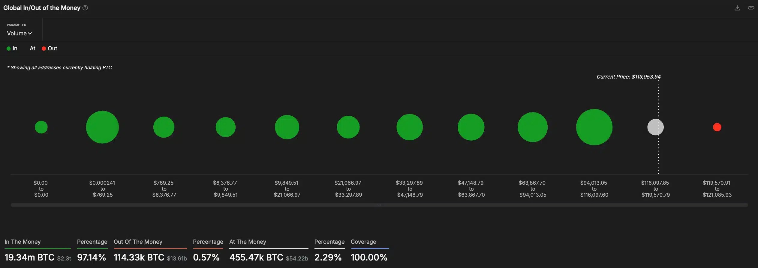Image resolution: width=758 pixels, height=268 pixels.
Task: Open the Global In/Out of the Money help tooltip
Action: tap(85, 8)
